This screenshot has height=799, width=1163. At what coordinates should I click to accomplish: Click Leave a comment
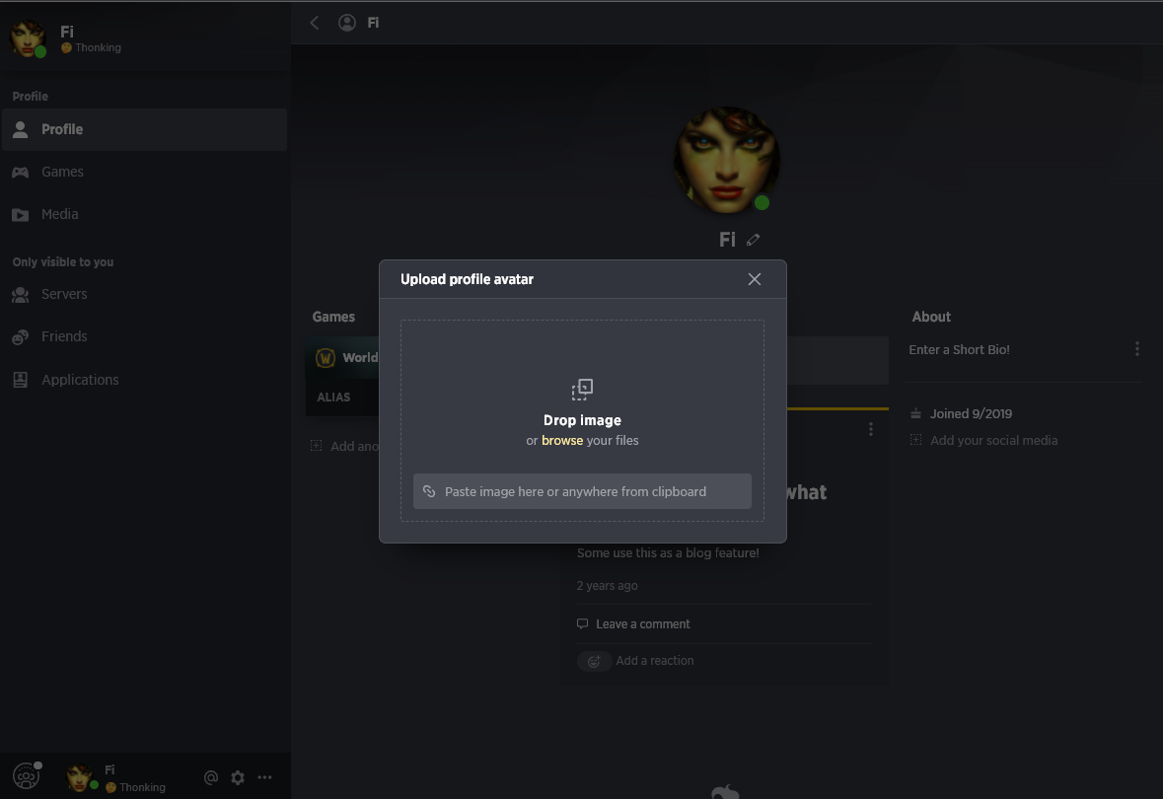click(x=642, y=624)
